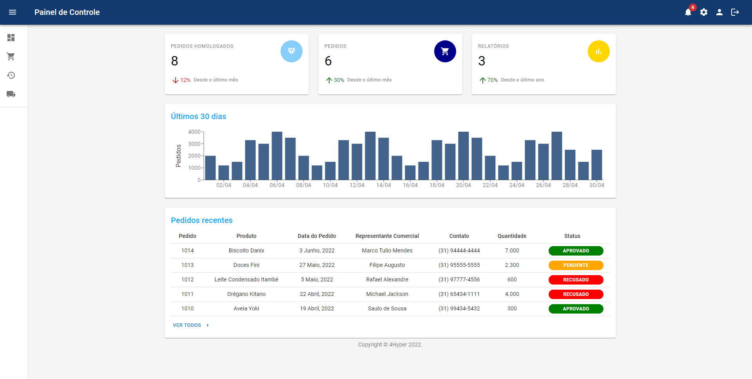Click the chart bar for 06/04
Image resolution: width=752 pixels, height=379 pixels.
[277, 156]
